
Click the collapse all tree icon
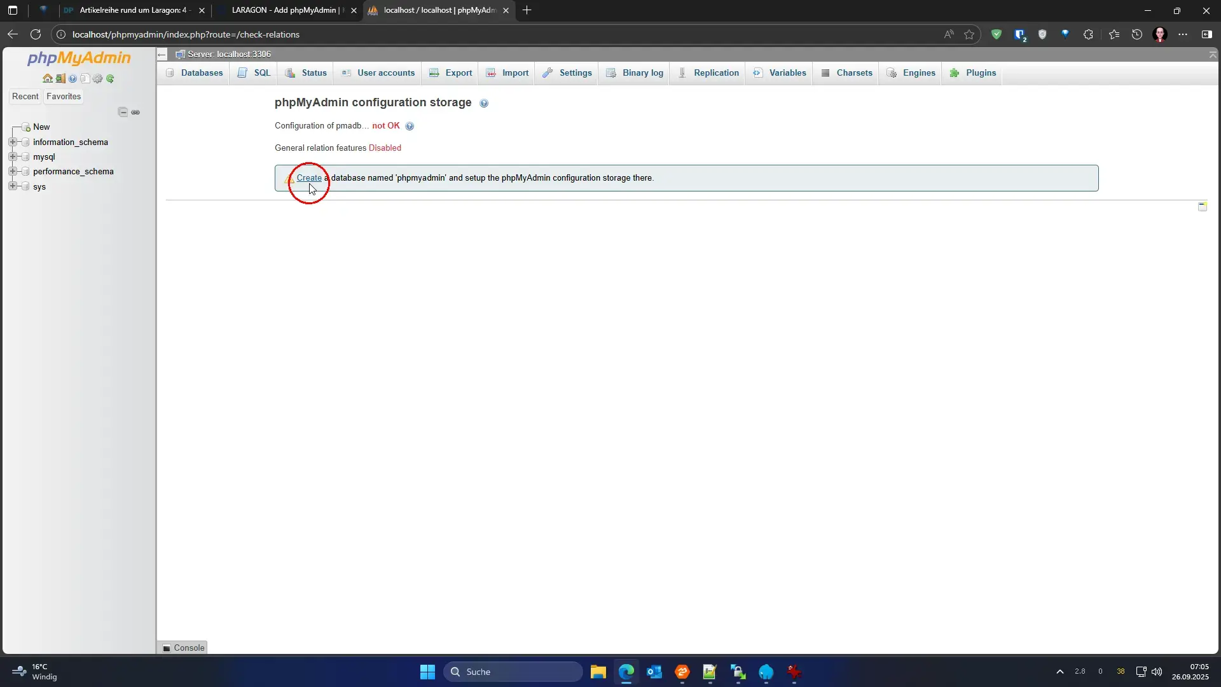pos(123,112)
